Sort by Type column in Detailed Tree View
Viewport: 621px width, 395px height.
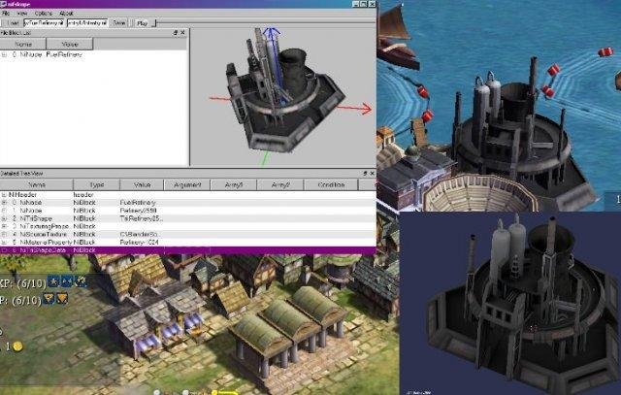(97, 184)
